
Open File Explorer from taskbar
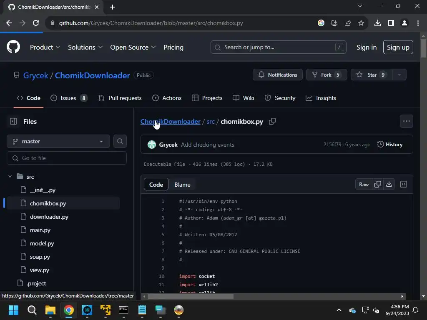coord(50,310)
